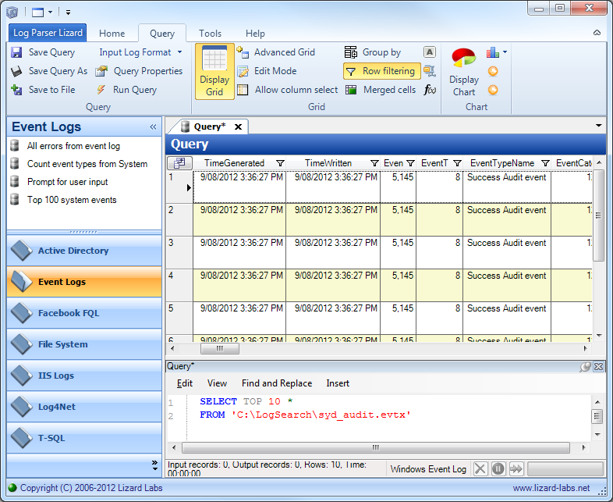The image size is (613, 502).
Task: Collapse the ribbon using the top-right arrow
Action: [597, 33]
